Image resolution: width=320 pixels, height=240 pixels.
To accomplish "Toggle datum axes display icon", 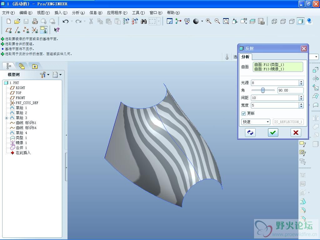I will [17, 30].
